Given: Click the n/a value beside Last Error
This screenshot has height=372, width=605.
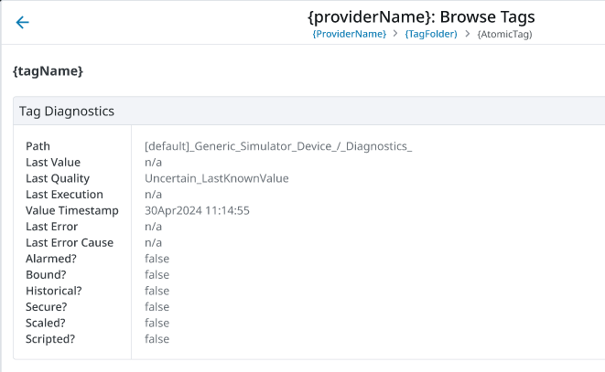Looking at the screenshot, I should (153, 227).
